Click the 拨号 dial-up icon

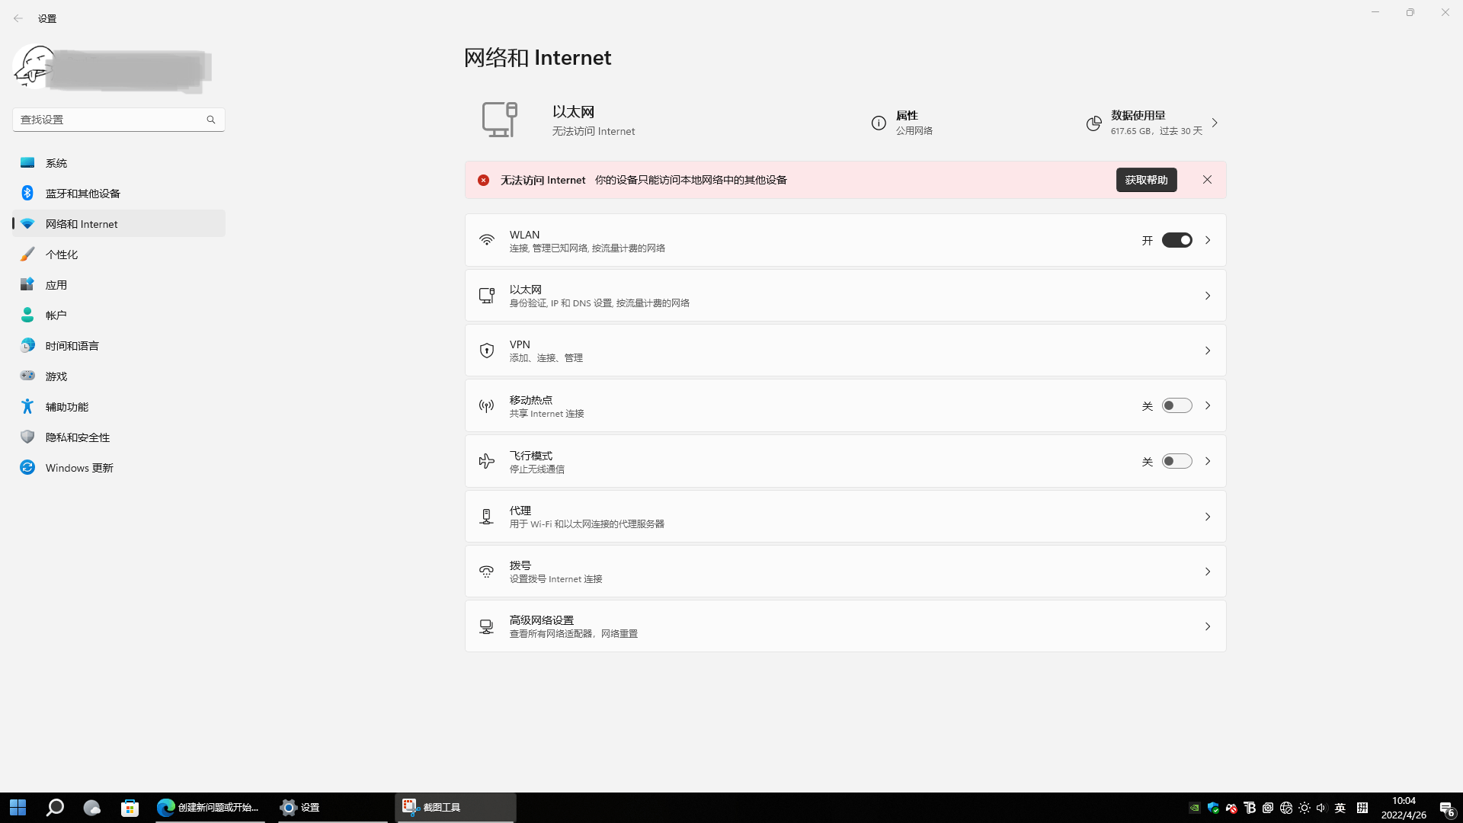487,572
